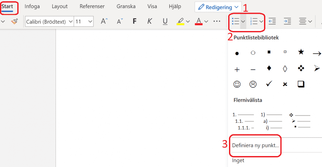The height and width of the screenshot is (167, 322).
Task: Open the bullet list library dropdown arrow
Action: click(x=243, y=21)
